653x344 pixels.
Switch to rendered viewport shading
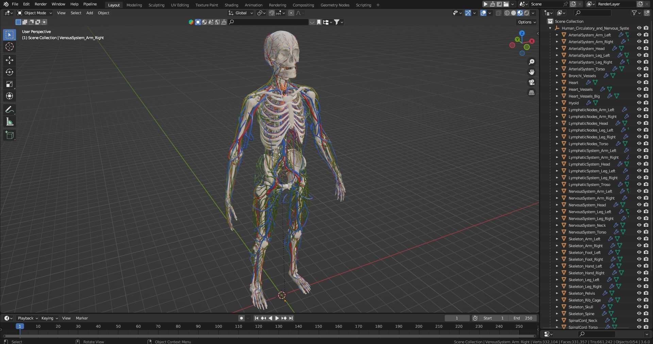(526, 13)
